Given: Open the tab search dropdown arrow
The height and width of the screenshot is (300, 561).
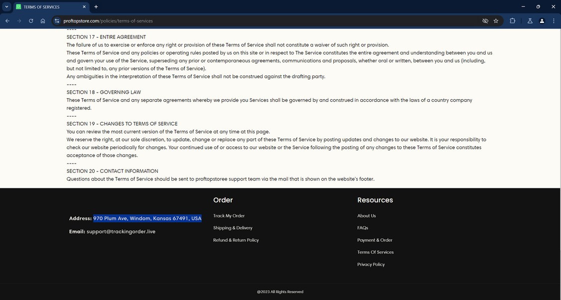Looking at the screenshot, I should [x=6, y=7].
